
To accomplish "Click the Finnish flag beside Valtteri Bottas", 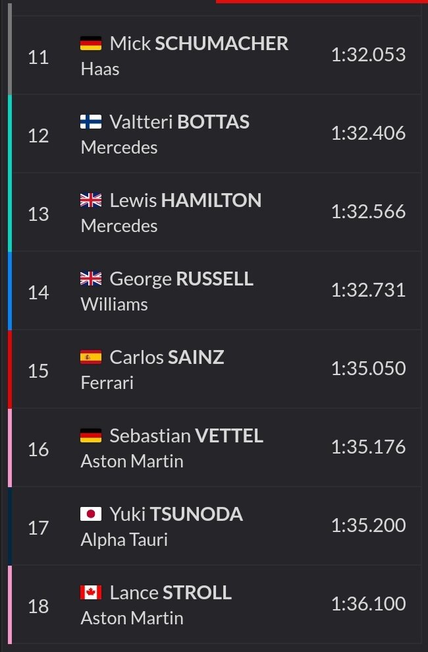I will 91,122.
